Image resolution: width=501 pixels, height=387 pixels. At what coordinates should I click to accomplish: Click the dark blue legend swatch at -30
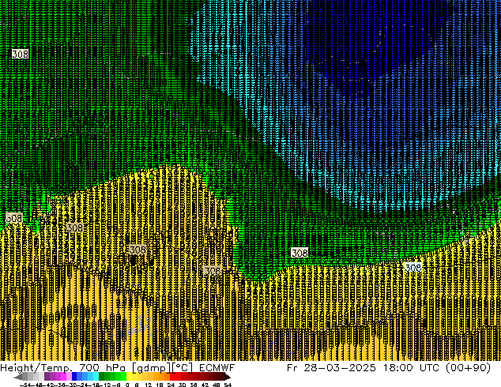(x=74, y=377)
